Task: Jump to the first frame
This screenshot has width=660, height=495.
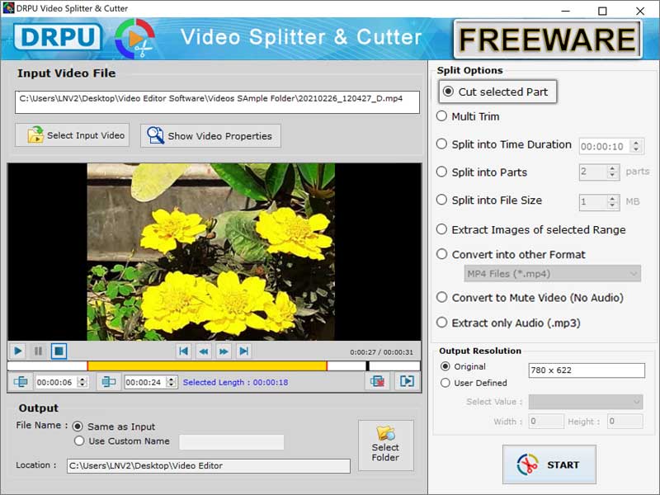Action: [x=184, y=351]
